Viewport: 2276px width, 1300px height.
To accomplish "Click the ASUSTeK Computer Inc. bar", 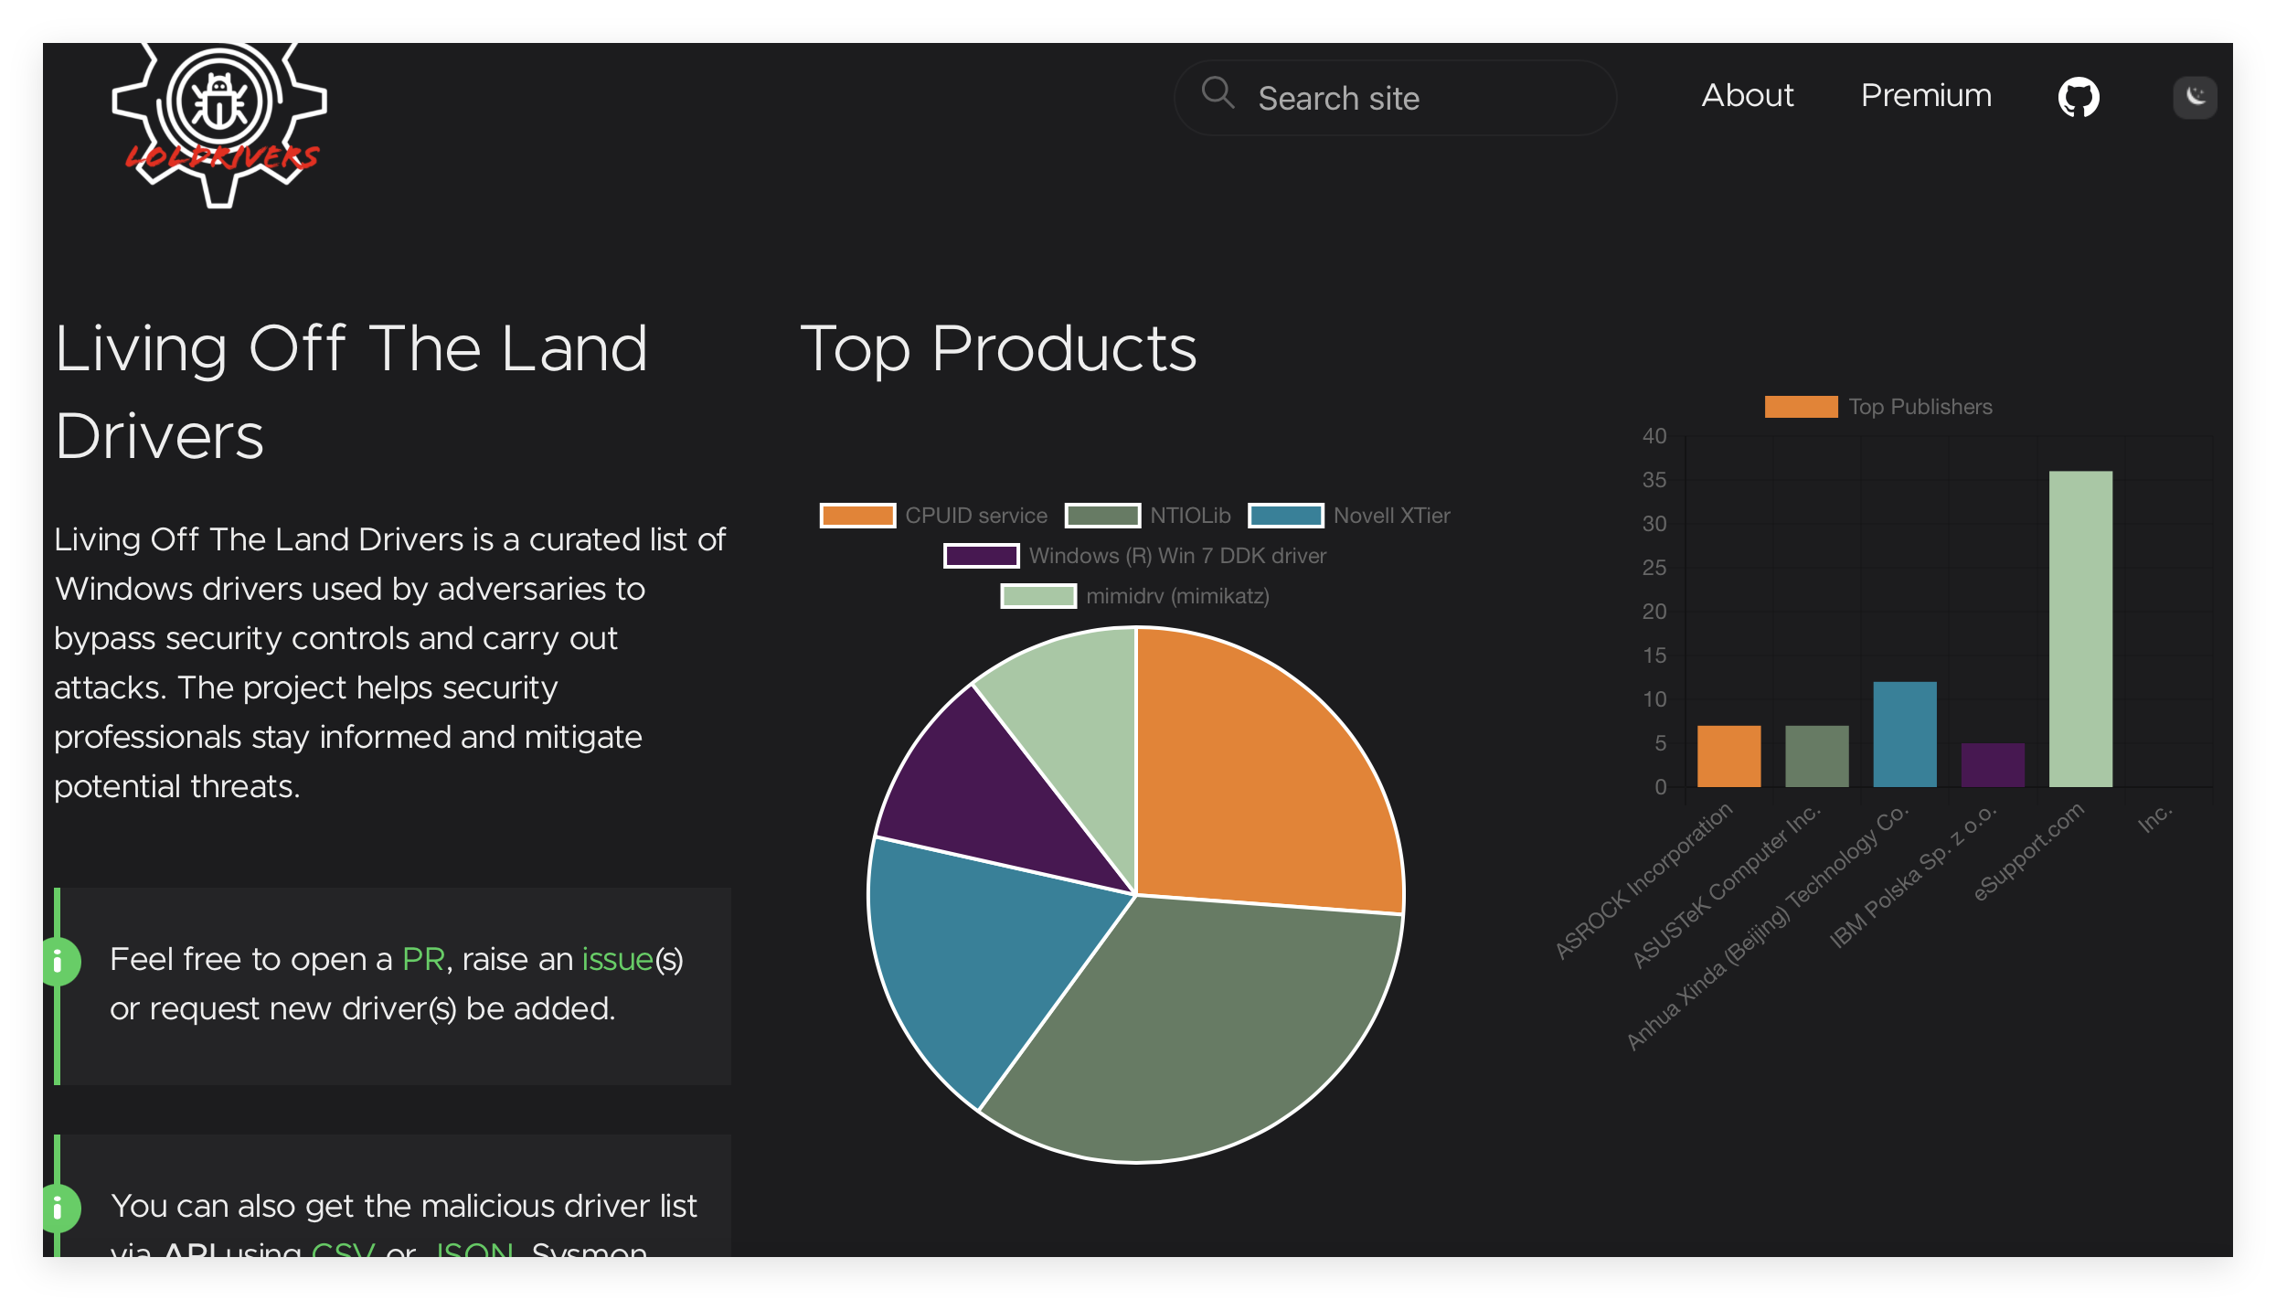I will tap(1816, 756).
